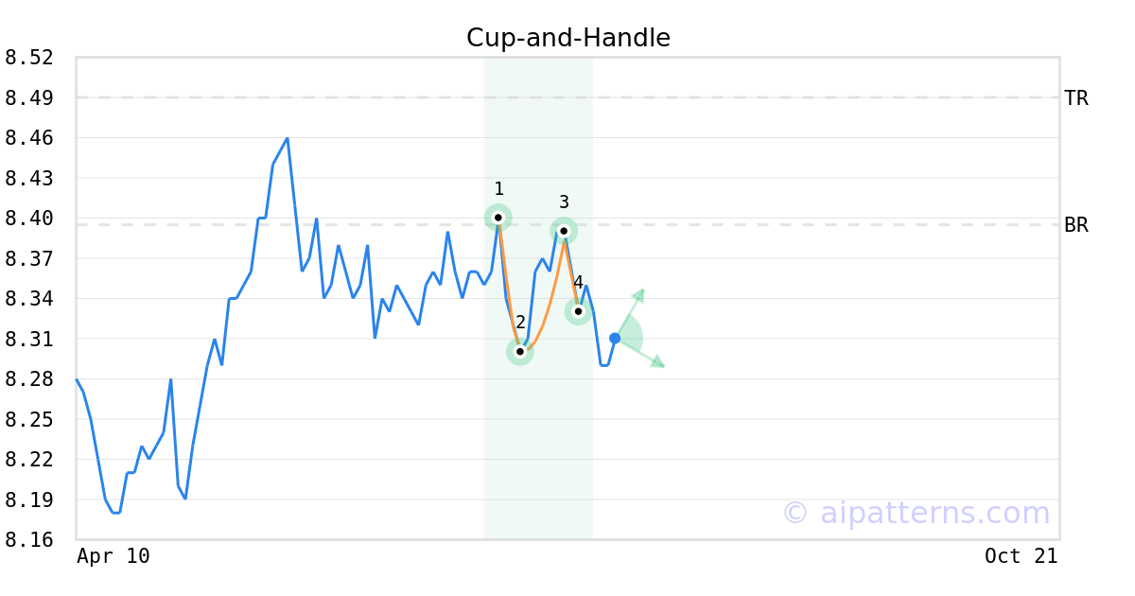Click the price line's highest peak
The width and height of the screenshot is (1135, 596).
point(287,139)
